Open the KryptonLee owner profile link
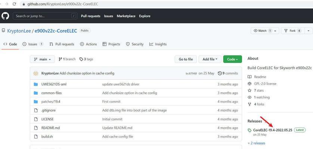Viewport: 313px width, 149px height. pyautogui.click(x=19, y=31)
